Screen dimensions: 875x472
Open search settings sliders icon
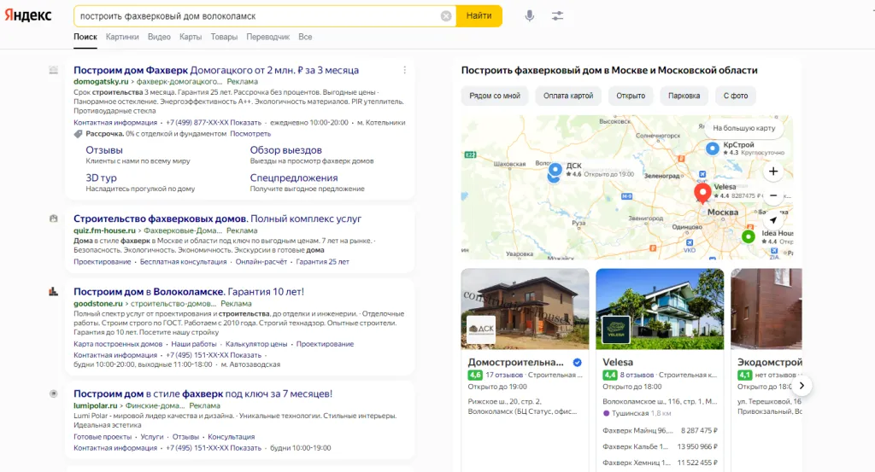pyautogui.click(x=557, y=16)
